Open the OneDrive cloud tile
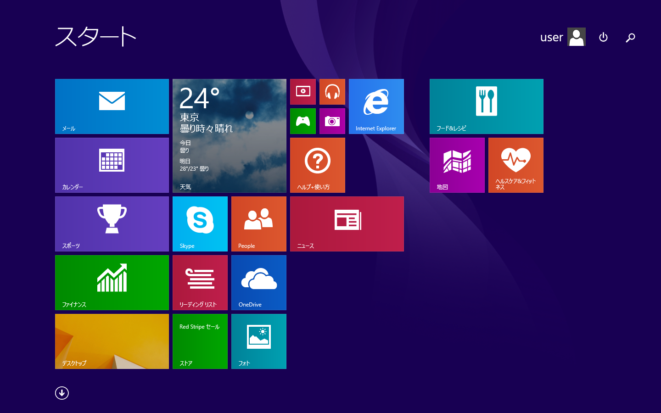661x413 pixels. pyautogui.click(x=259, y=283)
